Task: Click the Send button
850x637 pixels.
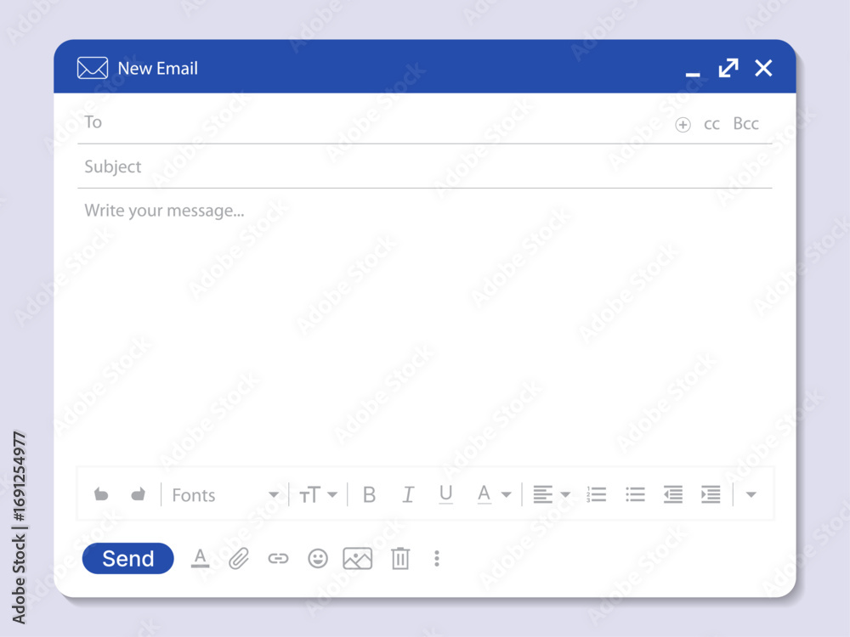Action: [128, 559]
